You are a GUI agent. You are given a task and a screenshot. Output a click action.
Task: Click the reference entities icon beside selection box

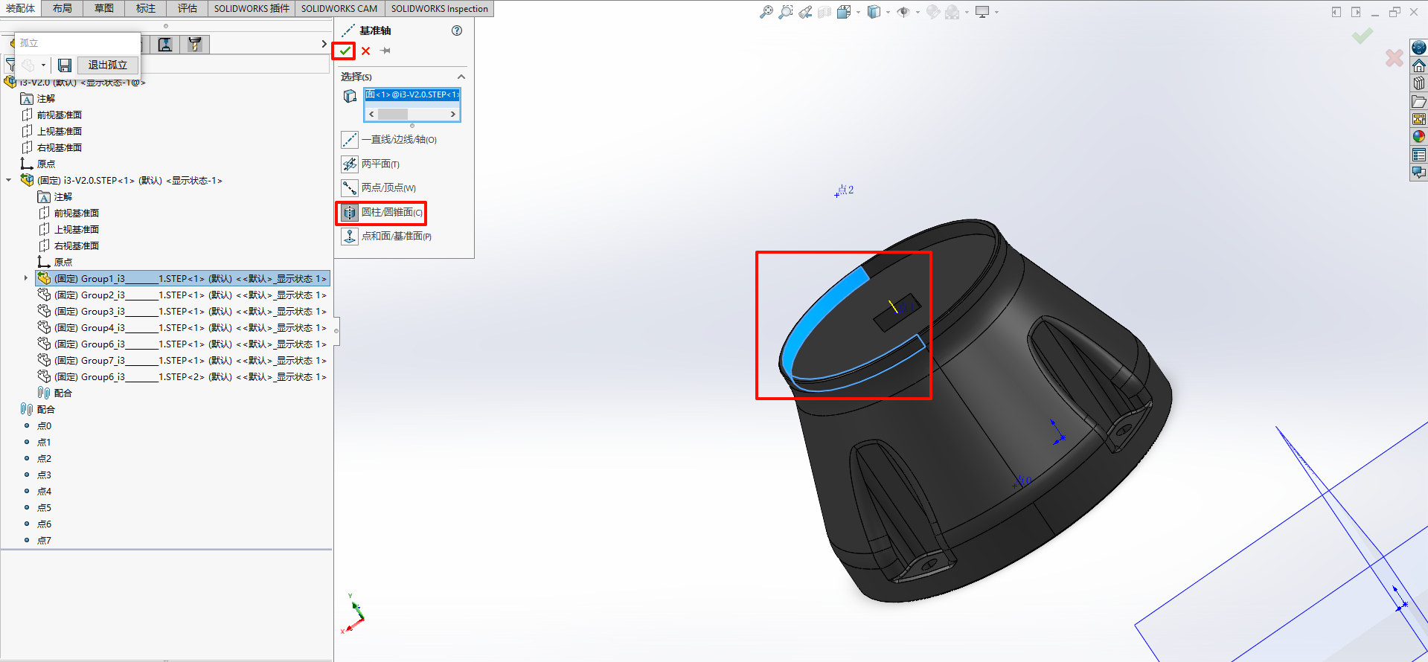350,96
